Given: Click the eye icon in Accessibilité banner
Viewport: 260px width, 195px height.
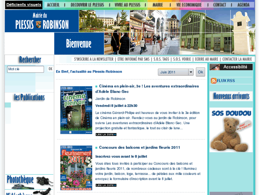Looking at the screenshot, I should coord(215,67).
